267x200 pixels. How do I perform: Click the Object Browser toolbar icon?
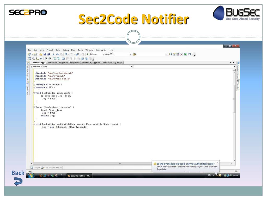(x=178, y=54)
